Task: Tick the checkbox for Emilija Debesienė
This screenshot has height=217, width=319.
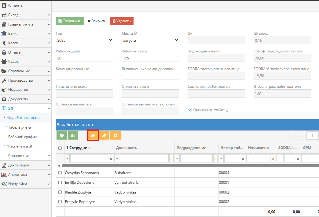Action: pyautogui.click(x=60, y=183)
